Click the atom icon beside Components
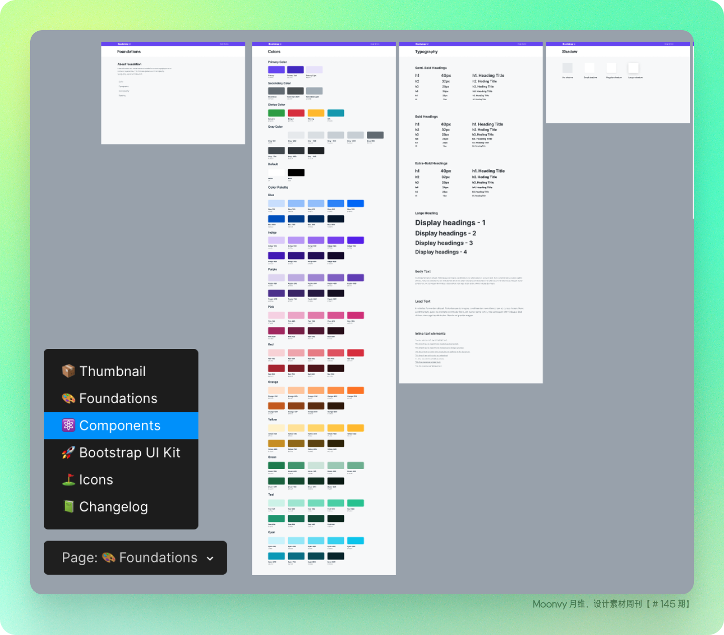 (x=68, y=425)
